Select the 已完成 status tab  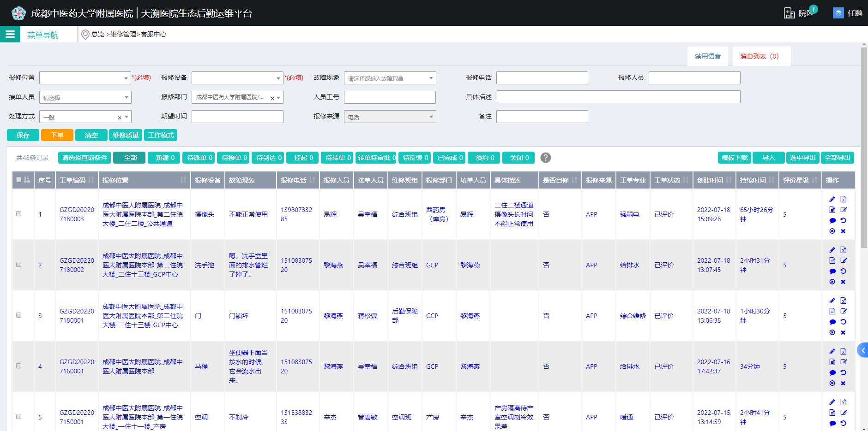pyautogui.click(x=448, y=158)
